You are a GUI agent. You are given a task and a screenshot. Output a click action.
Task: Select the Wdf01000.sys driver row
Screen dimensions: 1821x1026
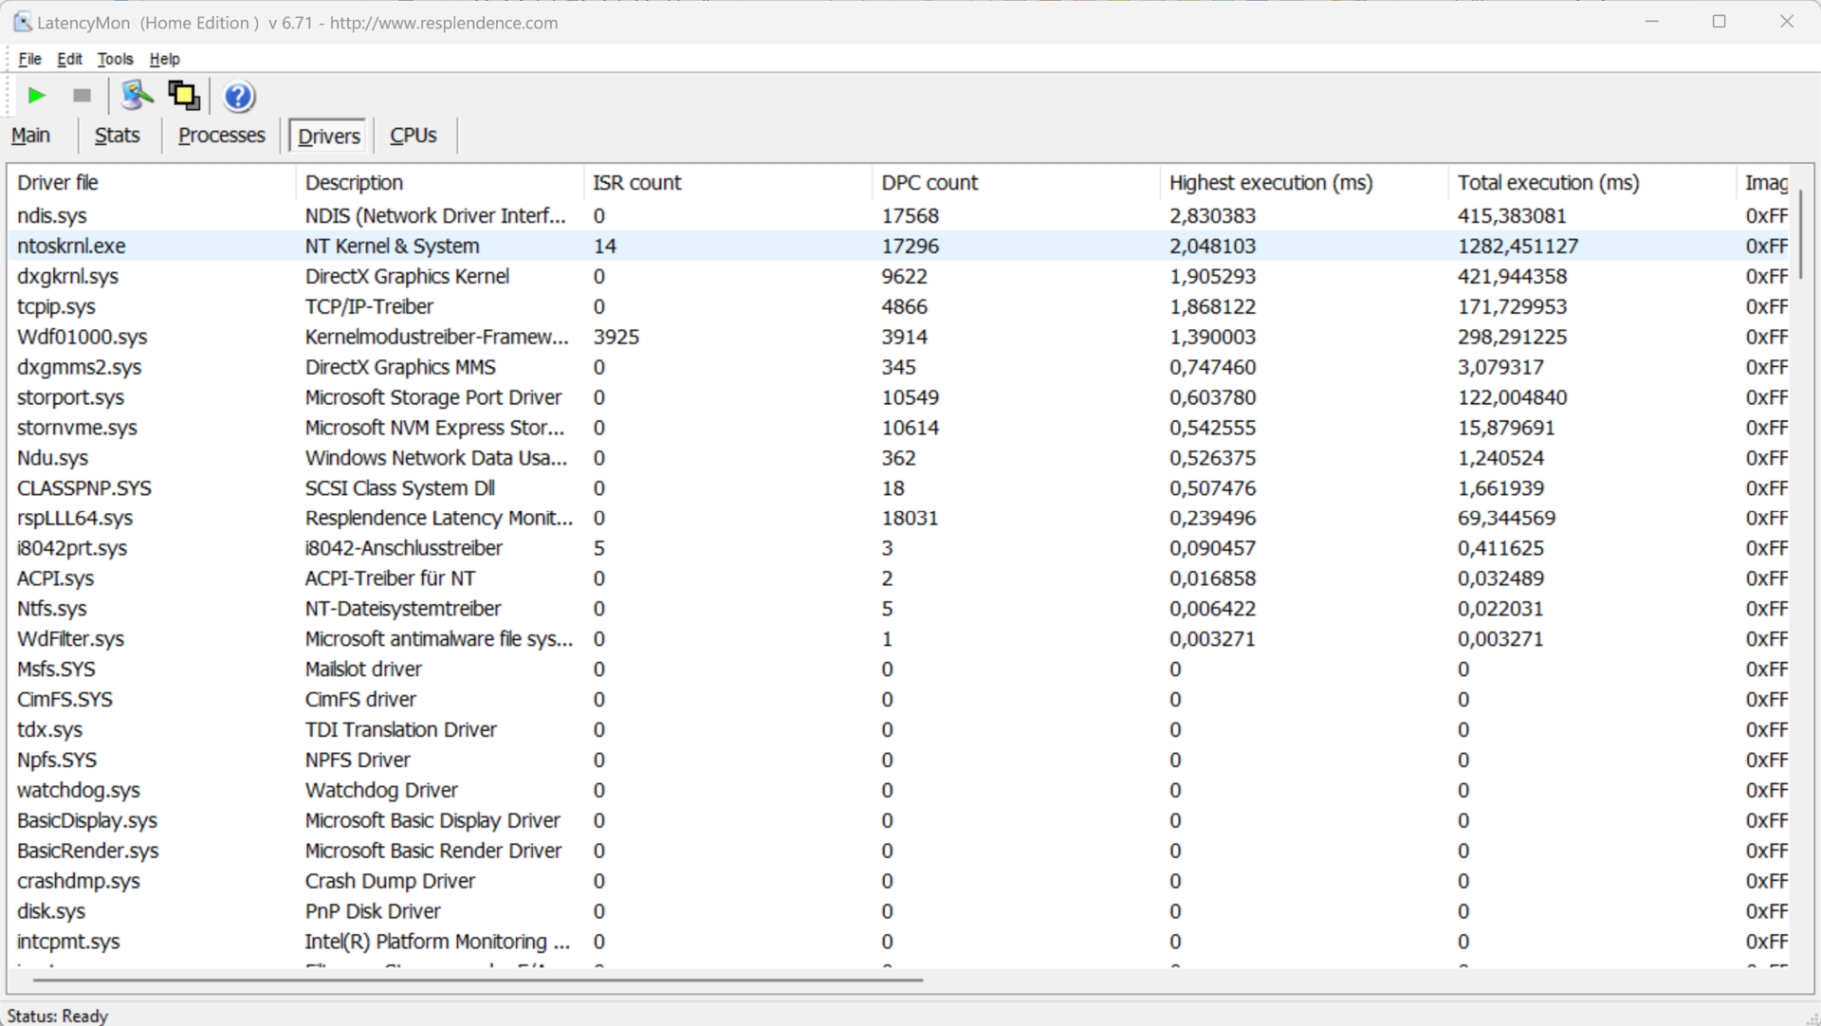coord(83,337)
